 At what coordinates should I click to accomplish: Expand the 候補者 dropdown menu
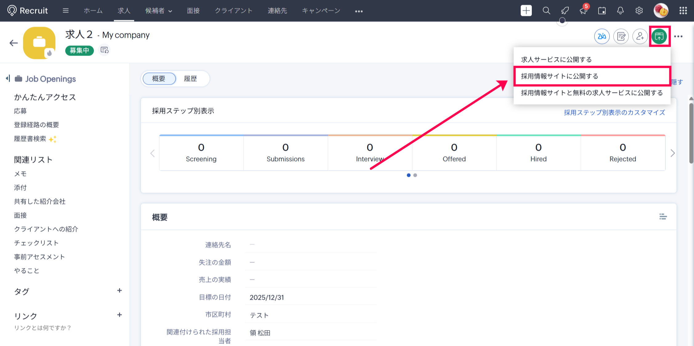coord(159,11)
